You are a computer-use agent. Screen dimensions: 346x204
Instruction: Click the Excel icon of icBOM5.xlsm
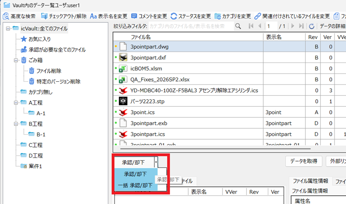click(123, 68)
